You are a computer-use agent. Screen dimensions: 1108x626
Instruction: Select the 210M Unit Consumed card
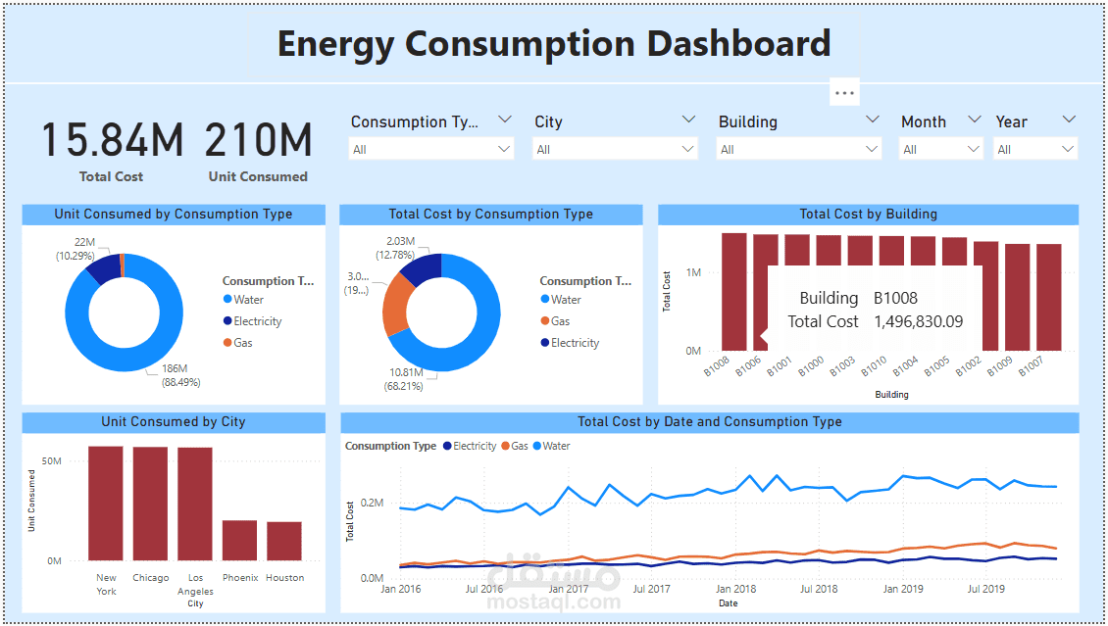pos(258,151)
